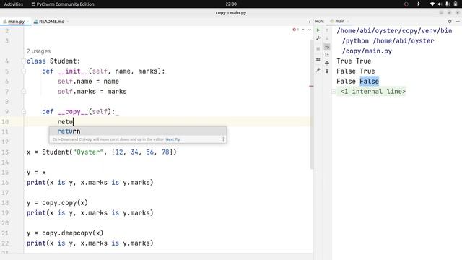Expand the 1 internal line fold
The image size is (462, 260).
[334, 92]
